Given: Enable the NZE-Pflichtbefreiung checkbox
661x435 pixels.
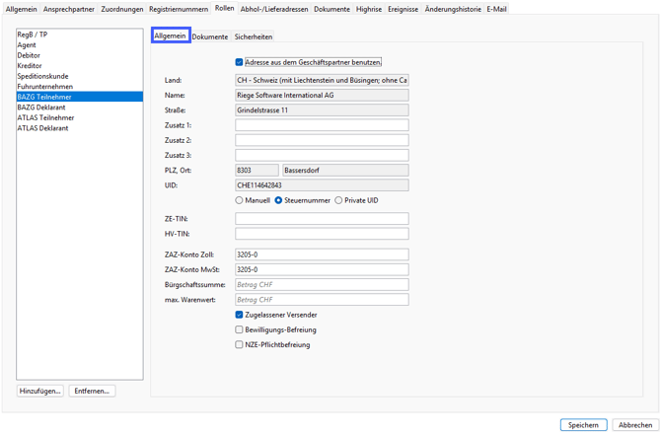Looking at the screenshot, I should (x=239, y=344).
